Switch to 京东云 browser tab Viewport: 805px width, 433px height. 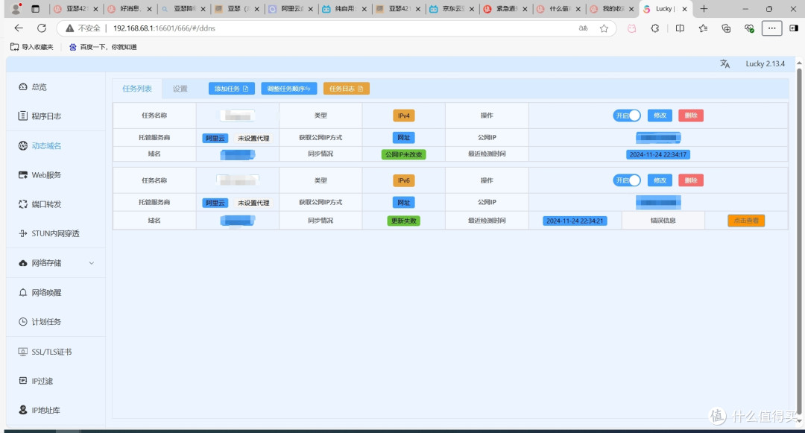[x=452, y=9]
